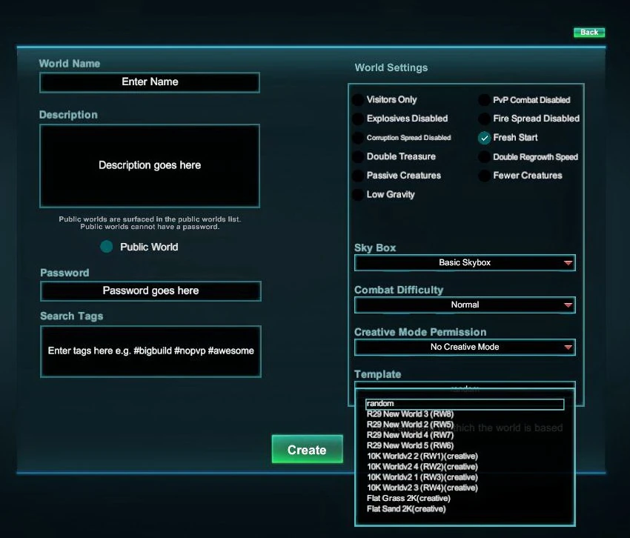Select 10K Worldv2 4 (RW2)(creative) template
The width and height of the screenshot is (630, 538).
422,466
